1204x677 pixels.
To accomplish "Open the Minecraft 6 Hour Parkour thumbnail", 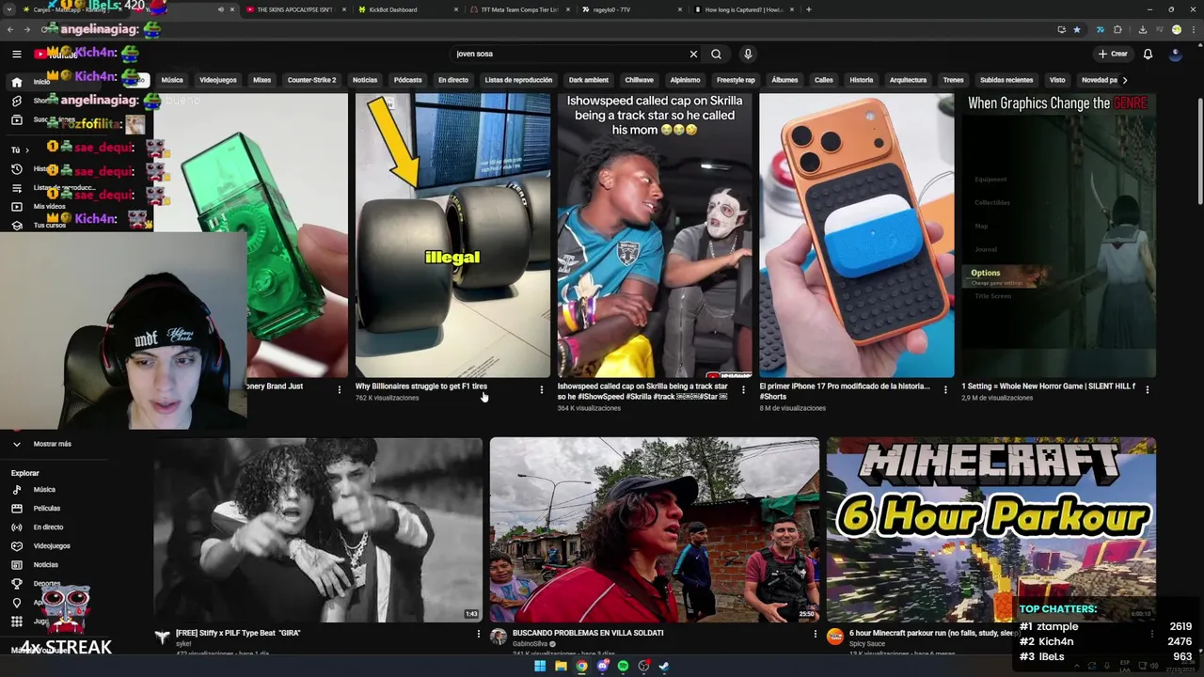I will click(991, 529).
